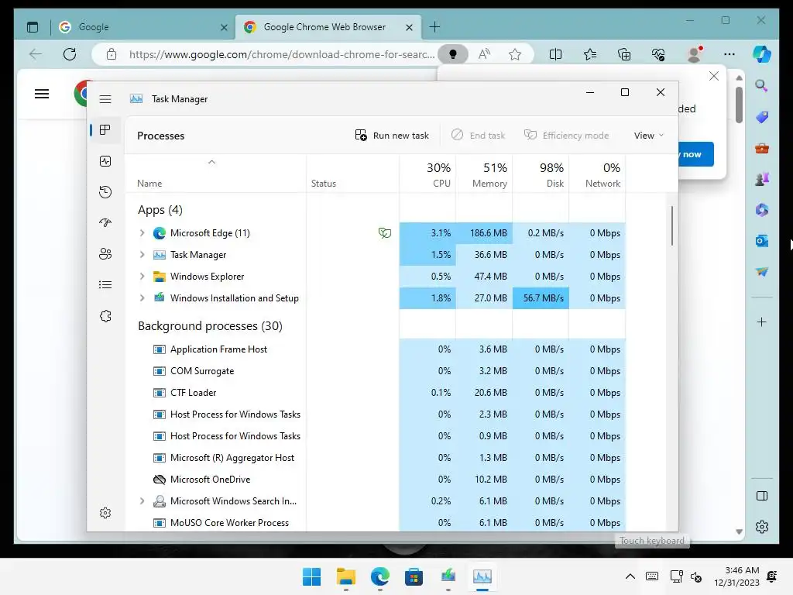The width and height of the screenshot is (793, 595).
Task: Open Outlook in Edge sidebar
Action: (762, 241)
